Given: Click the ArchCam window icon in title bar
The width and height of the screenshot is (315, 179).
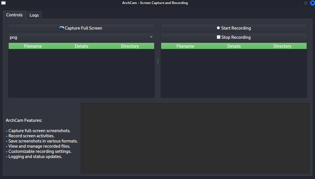Looking at the screenshot, I should pyautogui.click(x=3, y=3).
